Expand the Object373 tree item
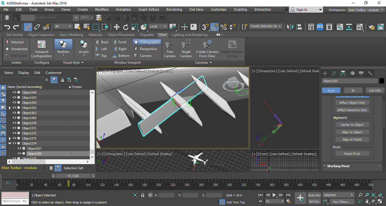Image resolution: width=386 pixels, height=206 pixels. [x=10, y=139]
